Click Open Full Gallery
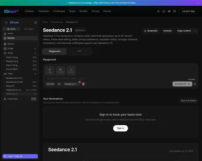The image size is (202, 161). pyautogui.click(x=188, y=101)
